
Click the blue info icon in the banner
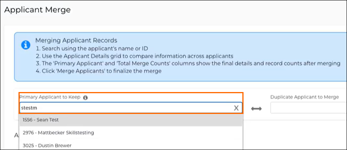click(26, 45)
